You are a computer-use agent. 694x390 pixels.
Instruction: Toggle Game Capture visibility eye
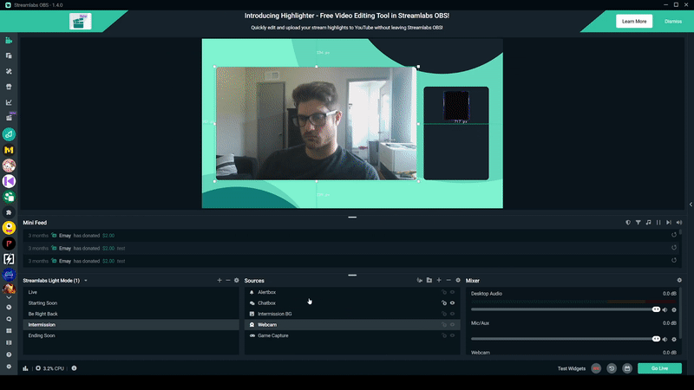[x=452, y=335]
